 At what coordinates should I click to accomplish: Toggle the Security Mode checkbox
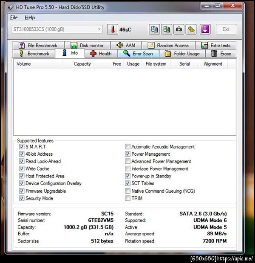pos(22,198)
